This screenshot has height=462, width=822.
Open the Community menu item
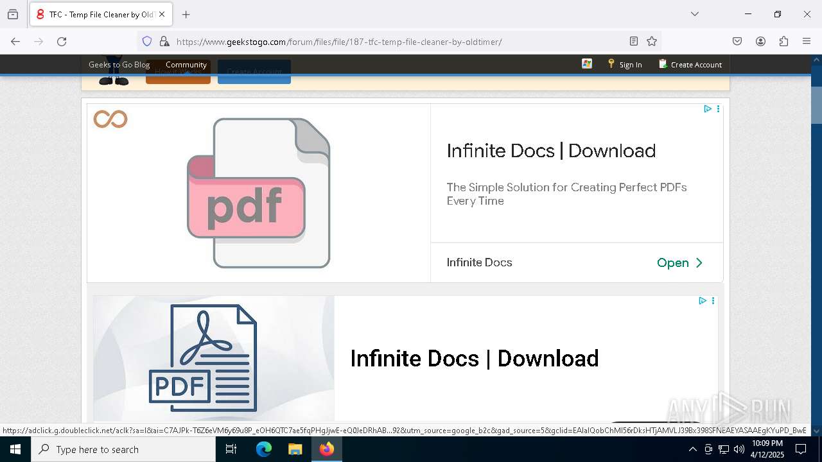pos(186,64)
